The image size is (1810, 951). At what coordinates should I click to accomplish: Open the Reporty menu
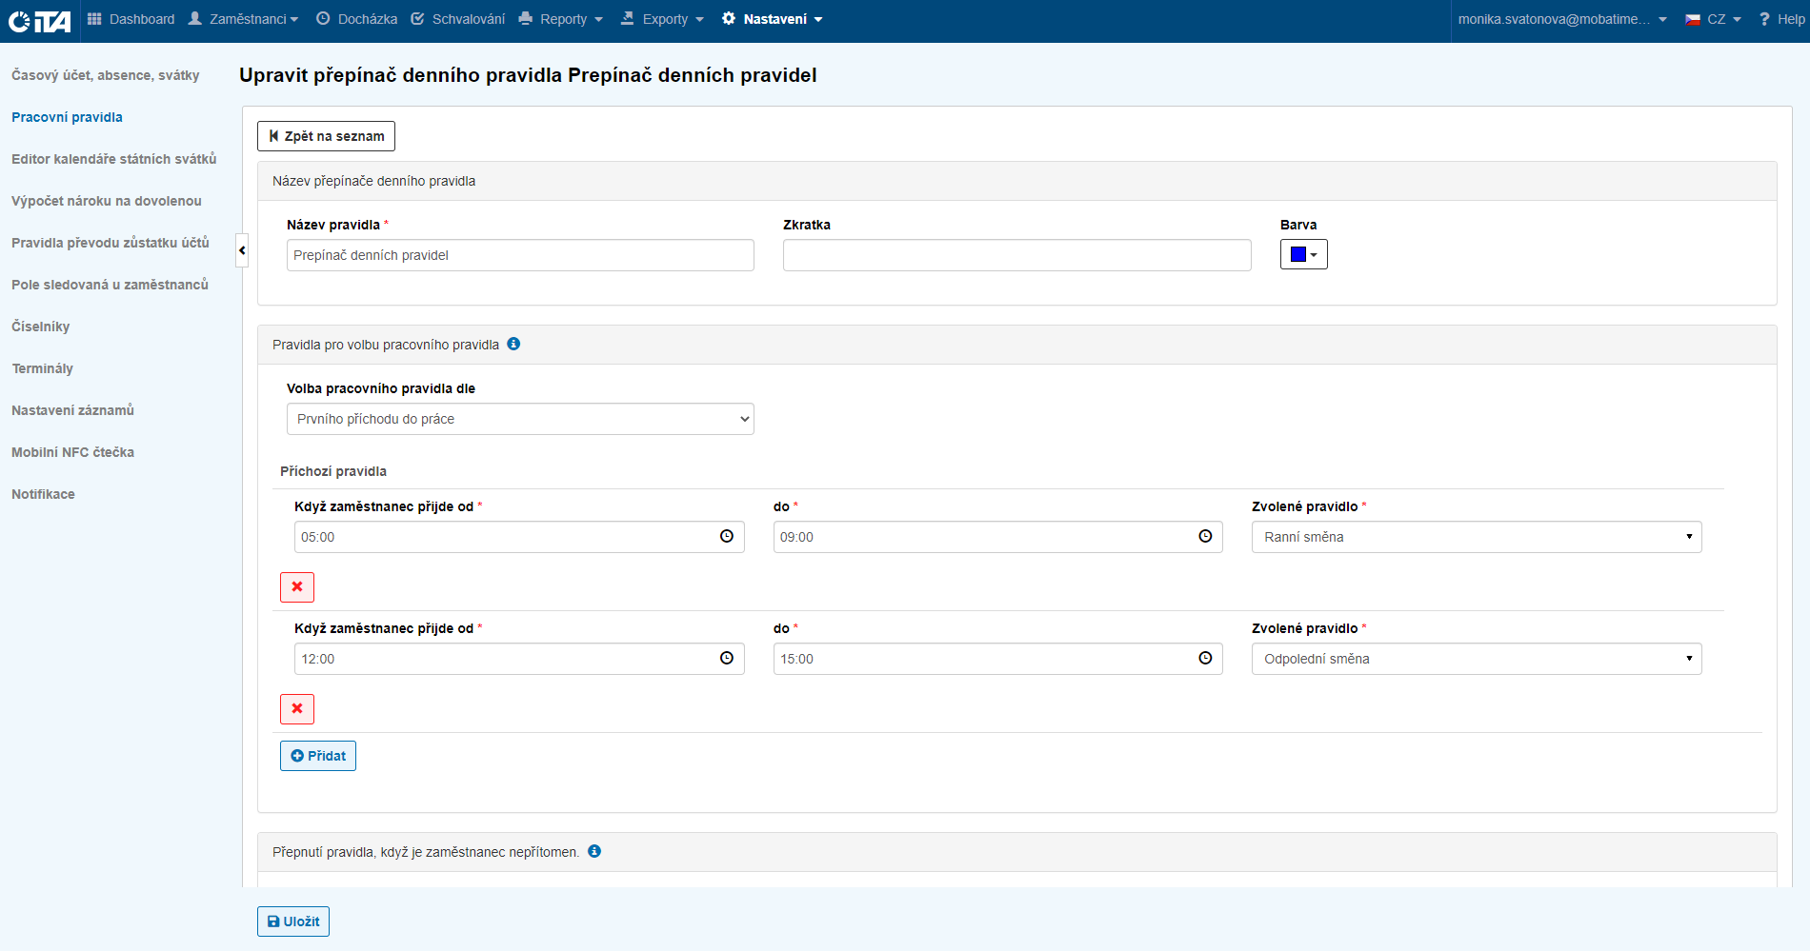(x=562, y=19)
